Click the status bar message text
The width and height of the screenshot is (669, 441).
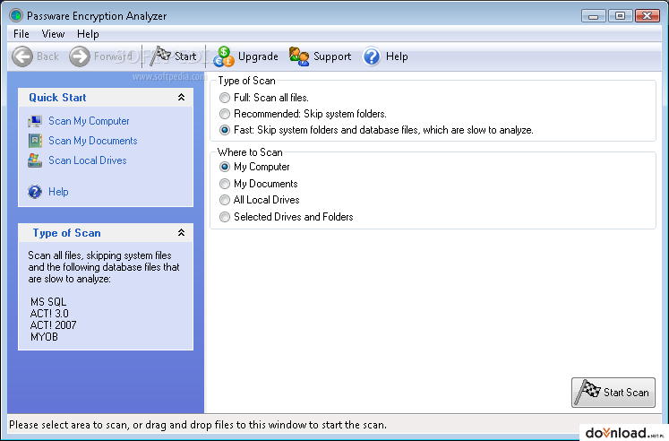tap(198, 425)
